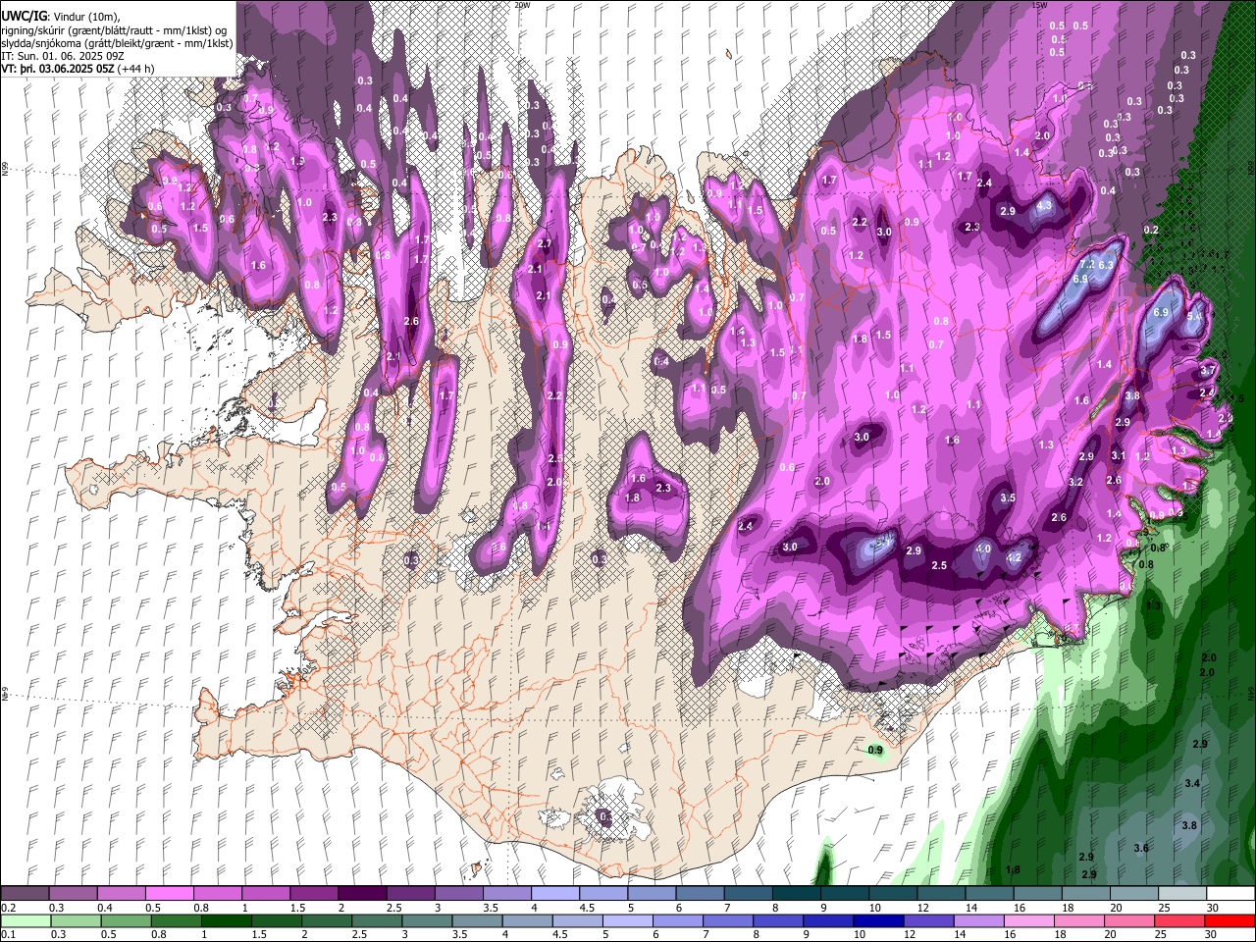Select the dark teal 8 snow legend swatch
This screenshot has height=942, width=1256.
pos(796,894)
